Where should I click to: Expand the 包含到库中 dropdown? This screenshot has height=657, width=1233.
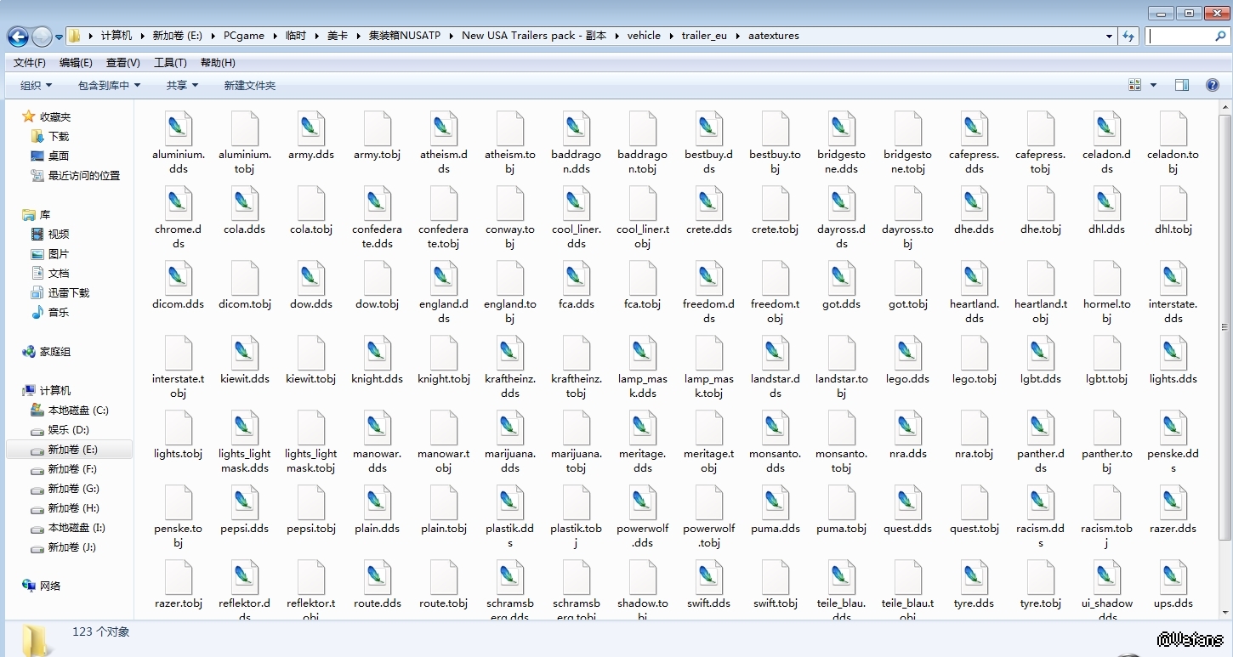pos(109,85)
